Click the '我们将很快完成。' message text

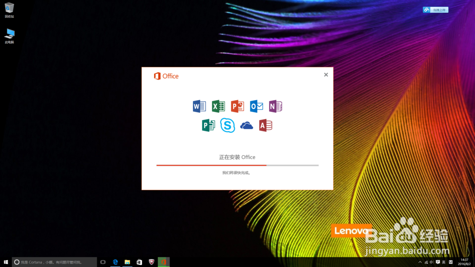coord(237,173)
